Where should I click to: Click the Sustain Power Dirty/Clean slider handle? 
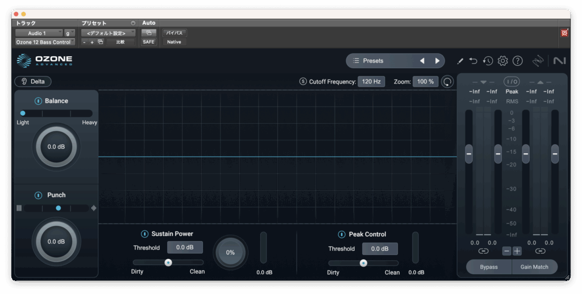168,262
